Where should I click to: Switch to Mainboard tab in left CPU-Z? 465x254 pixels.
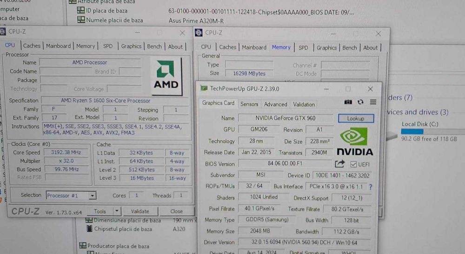[x=59, y=46]
